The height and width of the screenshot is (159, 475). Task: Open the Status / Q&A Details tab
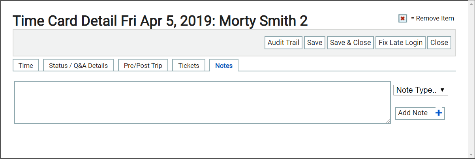pos(78,65)
